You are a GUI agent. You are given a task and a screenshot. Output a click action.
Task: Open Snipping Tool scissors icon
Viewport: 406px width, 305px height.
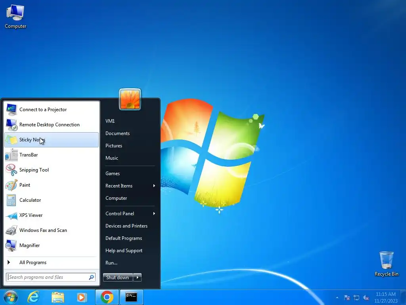click(x=11, y=170)
